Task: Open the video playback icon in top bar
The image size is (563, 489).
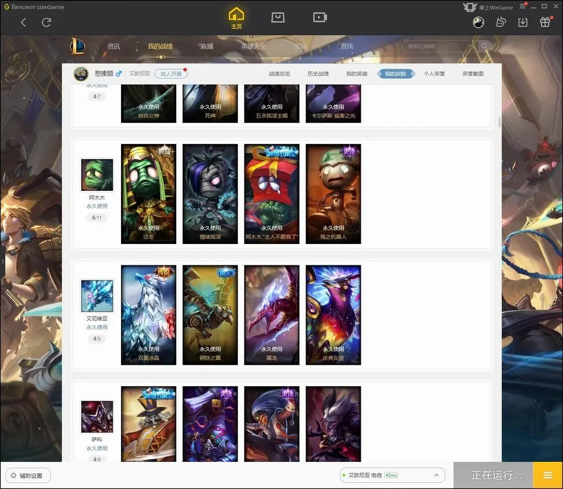Action: (320, 17)
